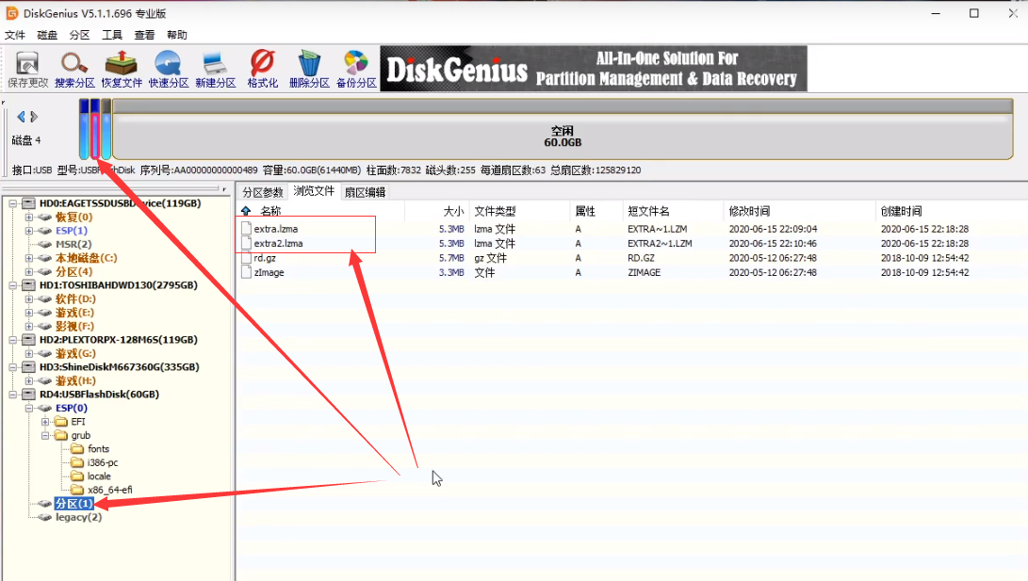Switch to the 分区参数 tab
Screen dimensions: 1028x581
point(262,192)
